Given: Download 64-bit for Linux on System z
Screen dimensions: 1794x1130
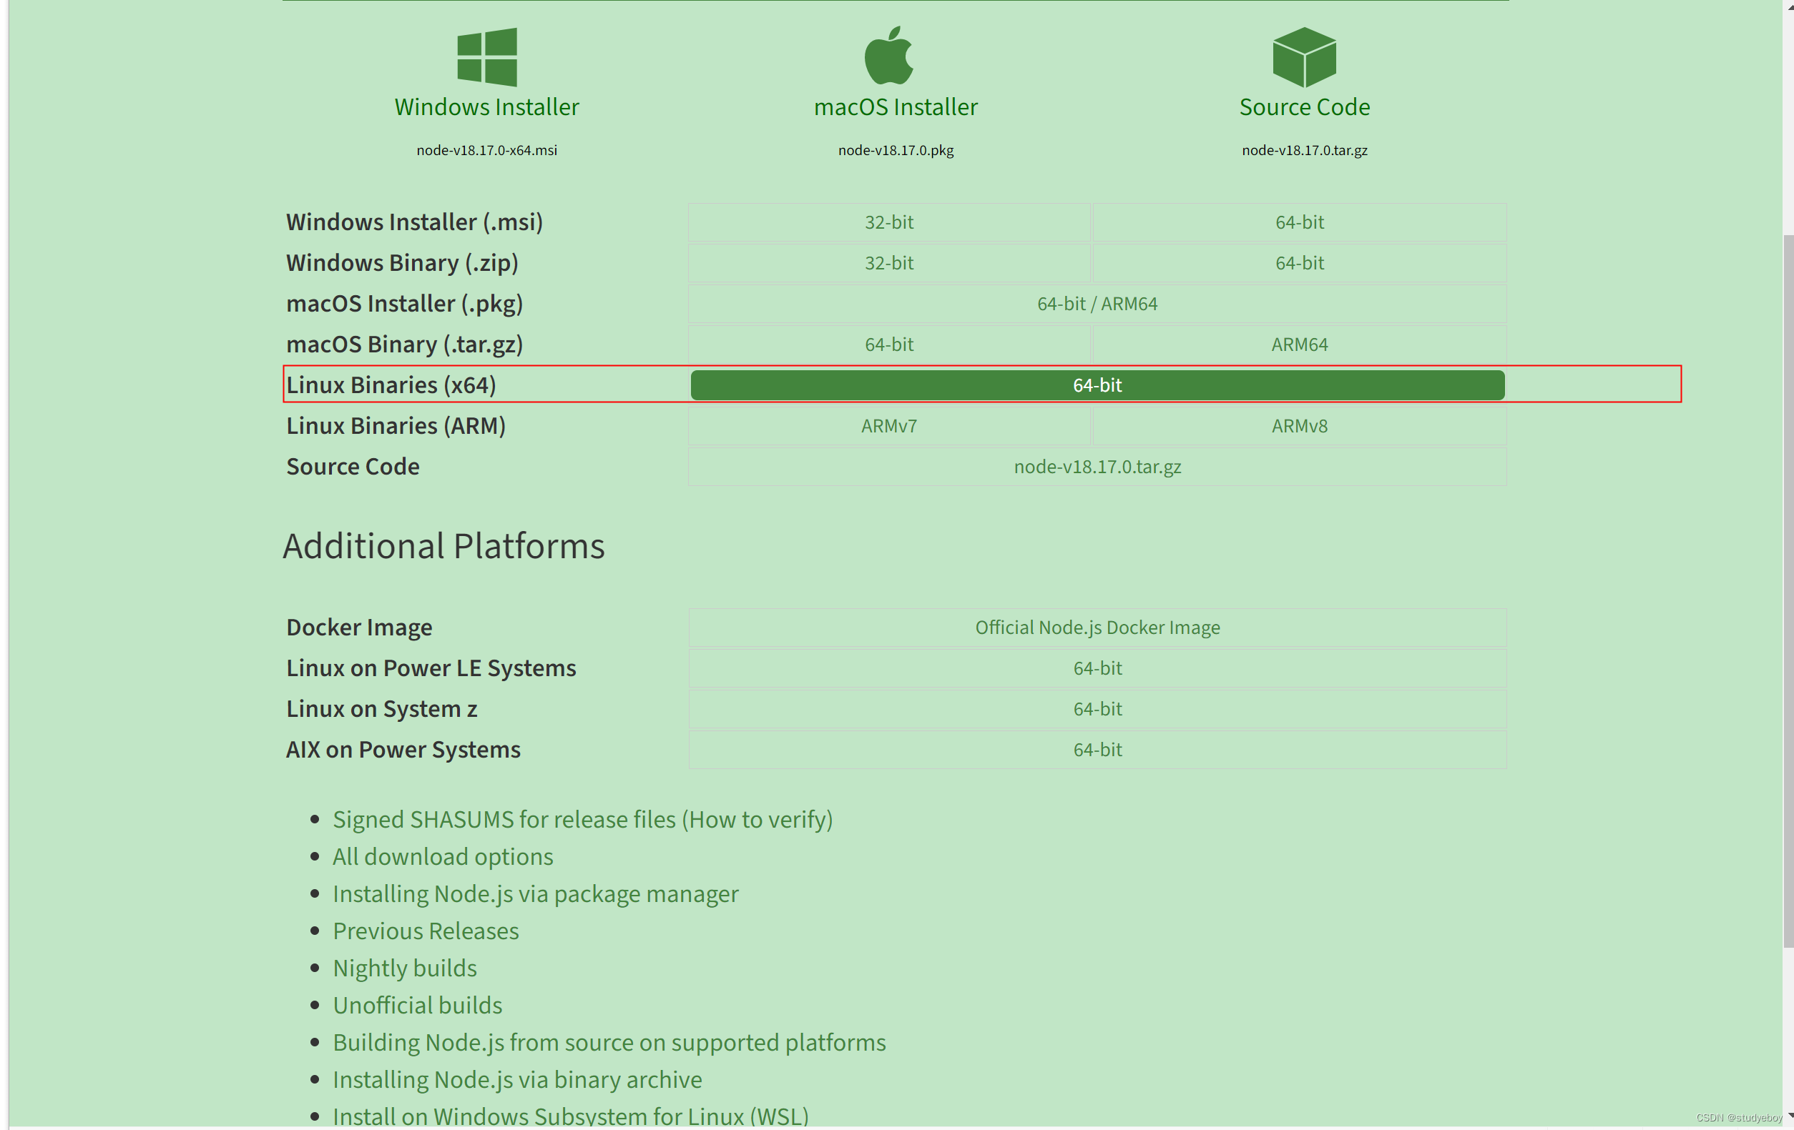Looking at the screenshot, I should coord(1097,710).
